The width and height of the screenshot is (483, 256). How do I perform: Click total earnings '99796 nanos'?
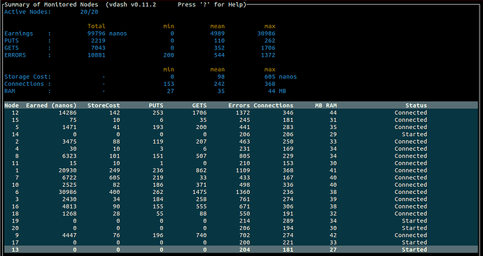tap(107, 33)
